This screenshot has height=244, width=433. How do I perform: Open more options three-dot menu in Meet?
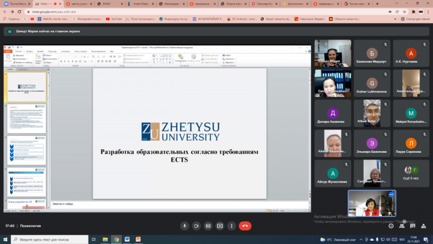(232, 225)
